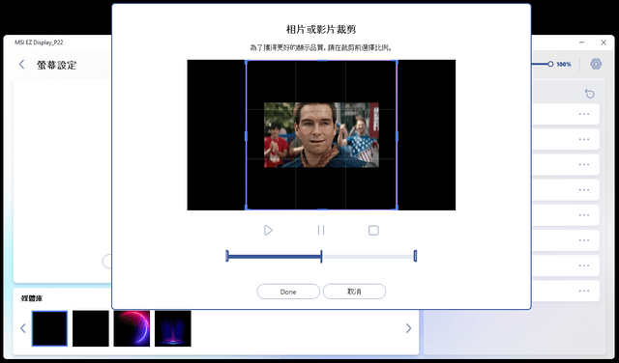
Task: Select the pink neon arc thumbnail
Action: (x=132, y=328)
